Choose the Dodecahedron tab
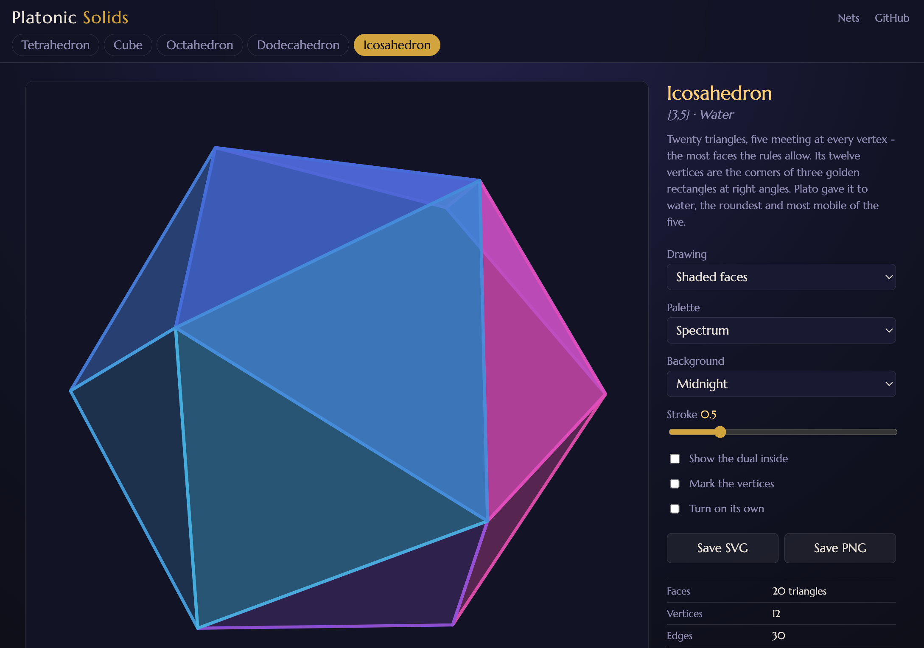The height and width of the screenshot is (648, 924). [x=298, y=45]
